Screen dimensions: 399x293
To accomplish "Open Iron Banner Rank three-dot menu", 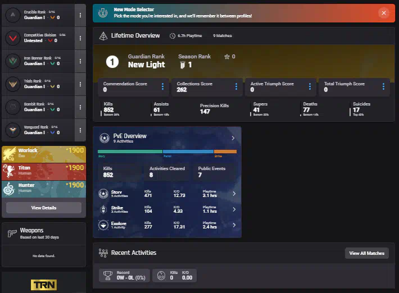I will [x=80, y=61].
